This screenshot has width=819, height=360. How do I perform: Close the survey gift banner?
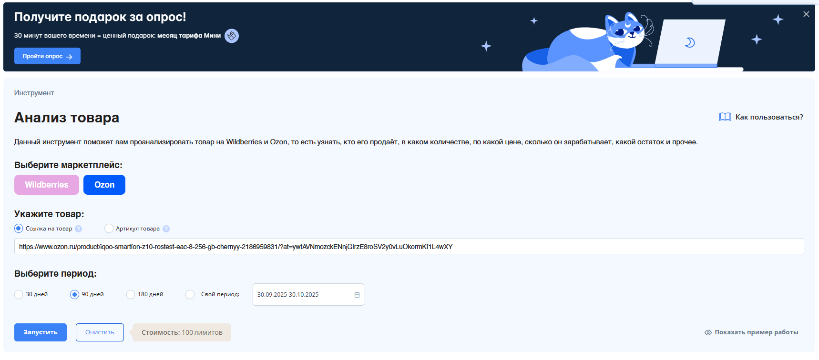tap(806, 14)
